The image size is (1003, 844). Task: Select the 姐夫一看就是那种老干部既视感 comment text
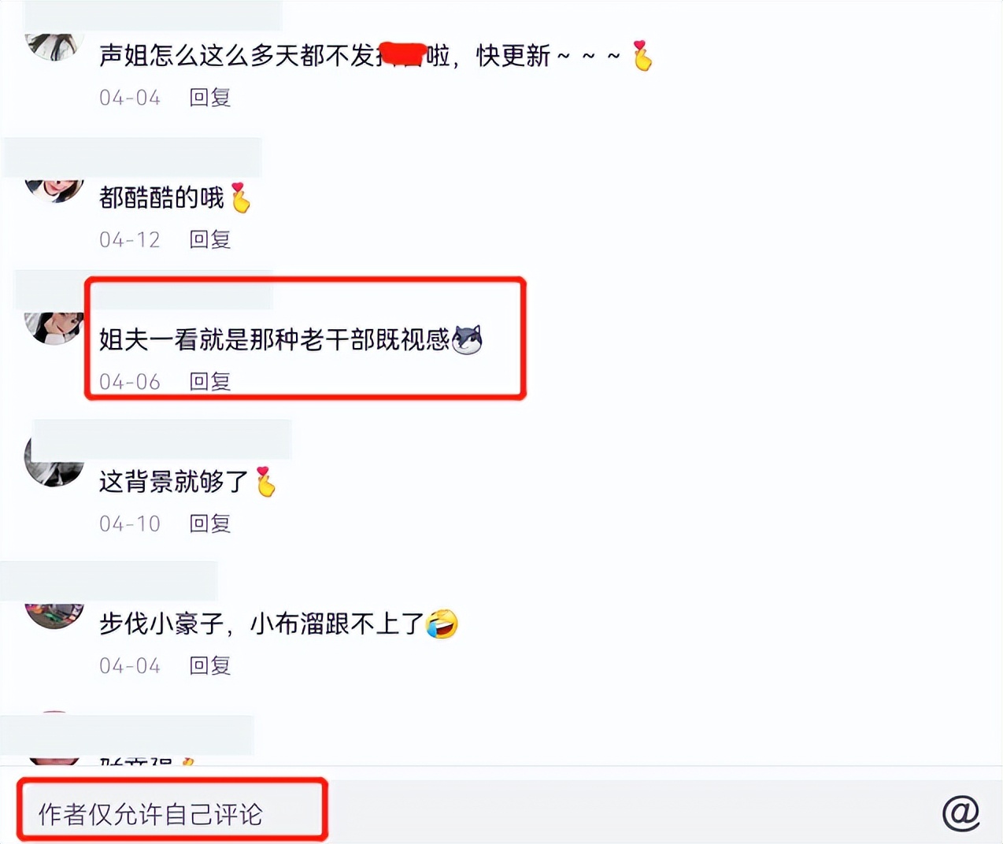(274, 340)
